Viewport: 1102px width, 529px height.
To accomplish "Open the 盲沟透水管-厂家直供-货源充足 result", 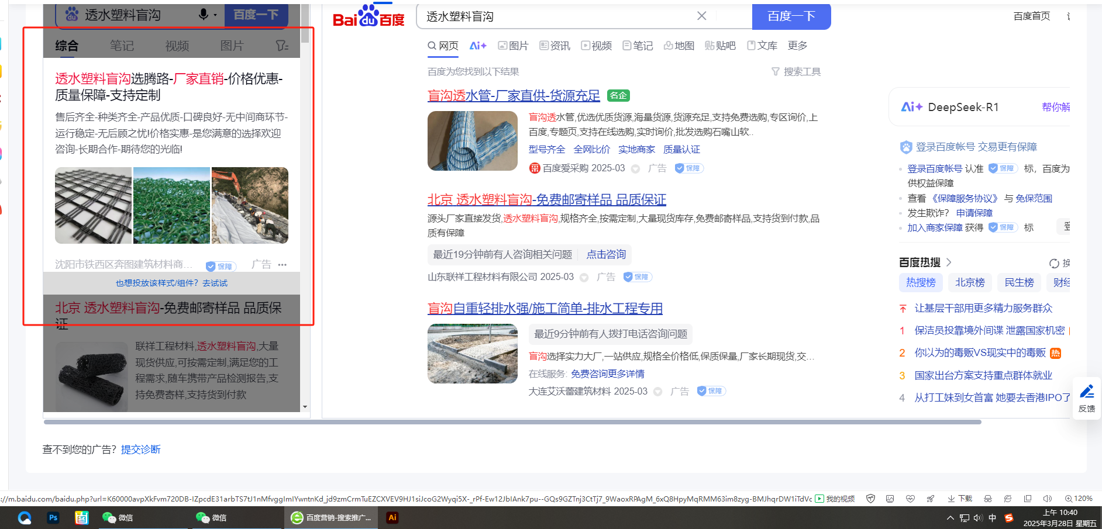I will 514,96.
